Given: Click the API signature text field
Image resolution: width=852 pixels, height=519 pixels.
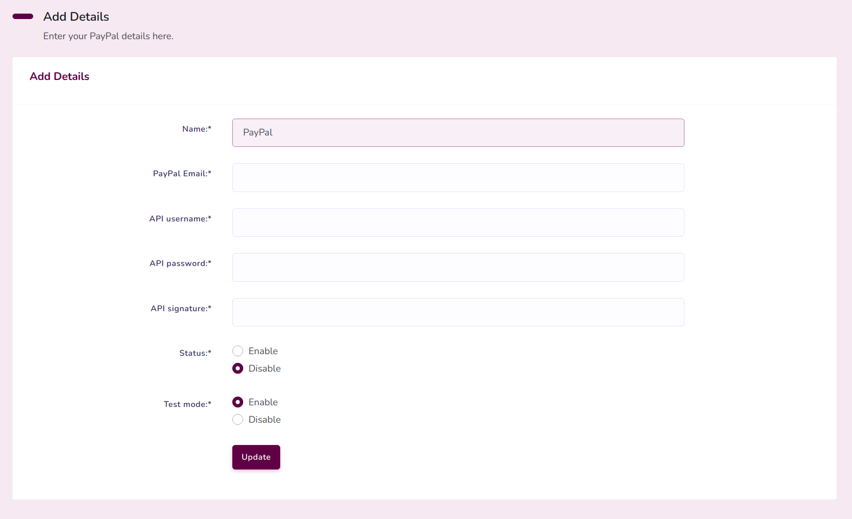Looking at the screenshot, I should point(458,312).
